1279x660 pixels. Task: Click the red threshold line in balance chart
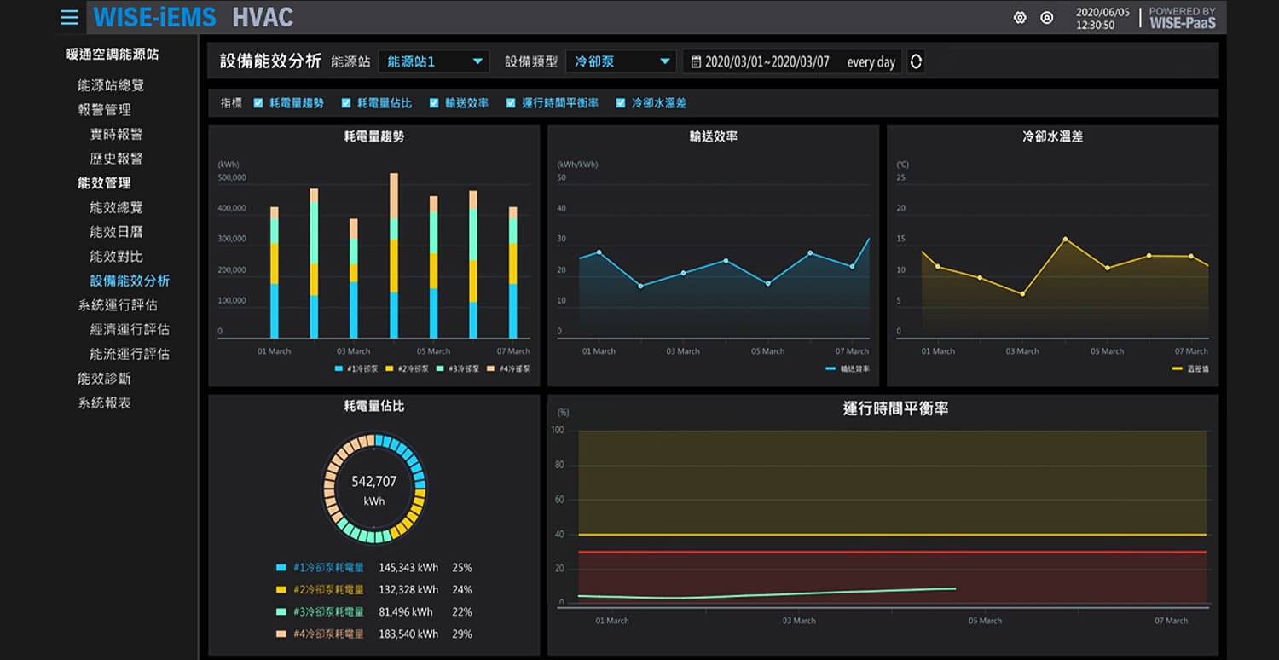892,553
